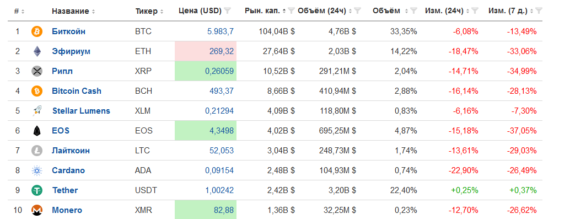Click the USDT ticker cell
Image resolution: width=570 pixels, height=219 pixels.
[x=146, y=190]
